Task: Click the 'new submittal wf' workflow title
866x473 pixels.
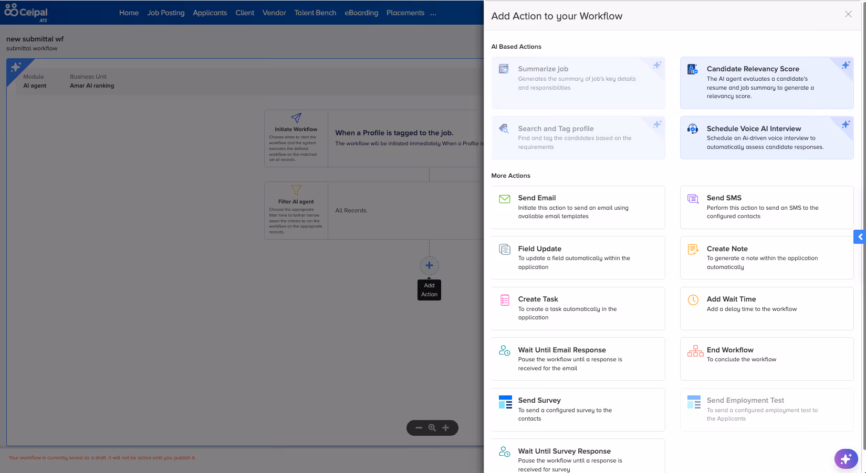Action: click(x=35, y=39)
